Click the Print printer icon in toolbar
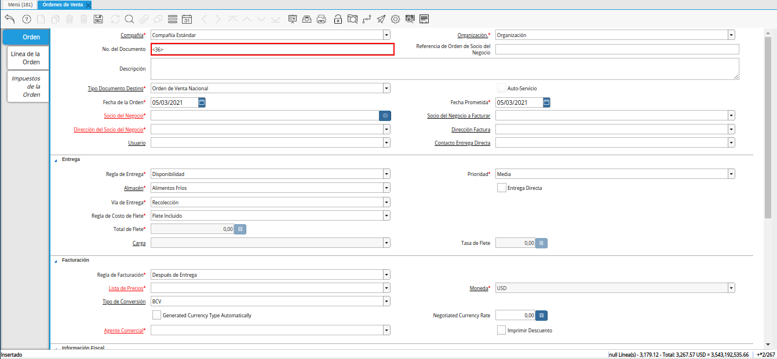Screen dimensions: 777x359 click(322, 19)
